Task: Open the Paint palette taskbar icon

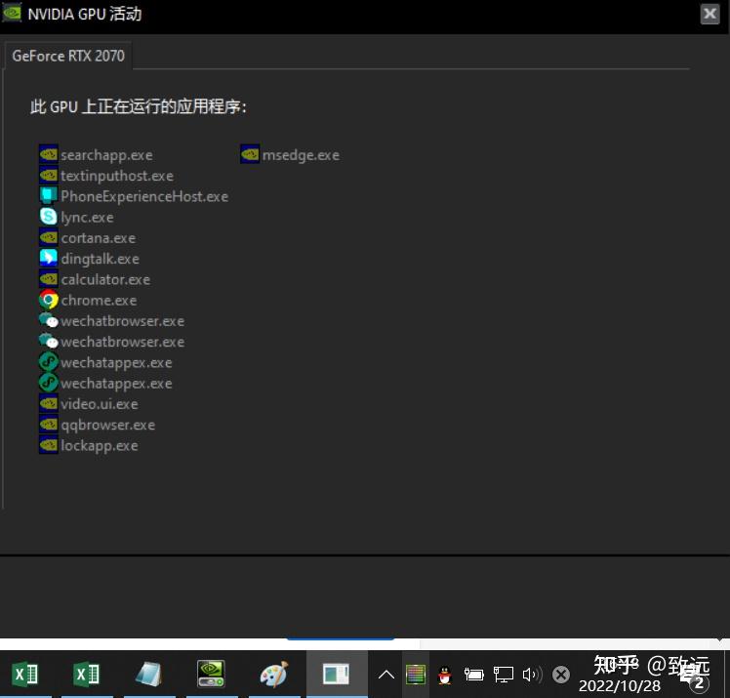Action: 274,674
